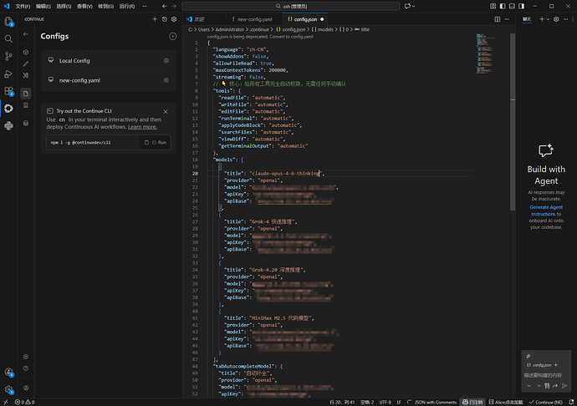Viewport: 577px width, 406px height.
Task: Open chat panel more actions ellipsis
Action: pos(565,19)
